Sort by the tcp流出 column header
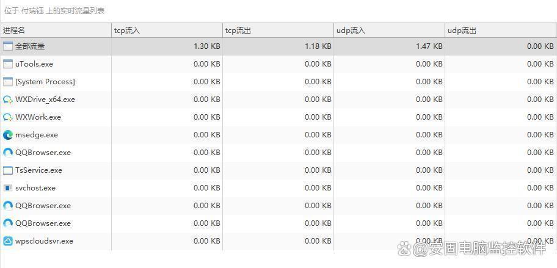 point(278,31)
